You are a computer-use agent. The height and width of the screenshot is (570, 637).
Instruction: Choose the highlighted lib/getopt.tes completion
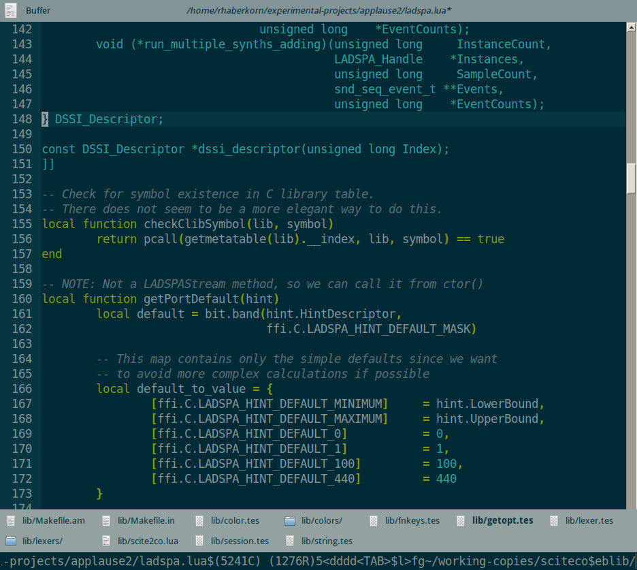click(x=502, y=521)
